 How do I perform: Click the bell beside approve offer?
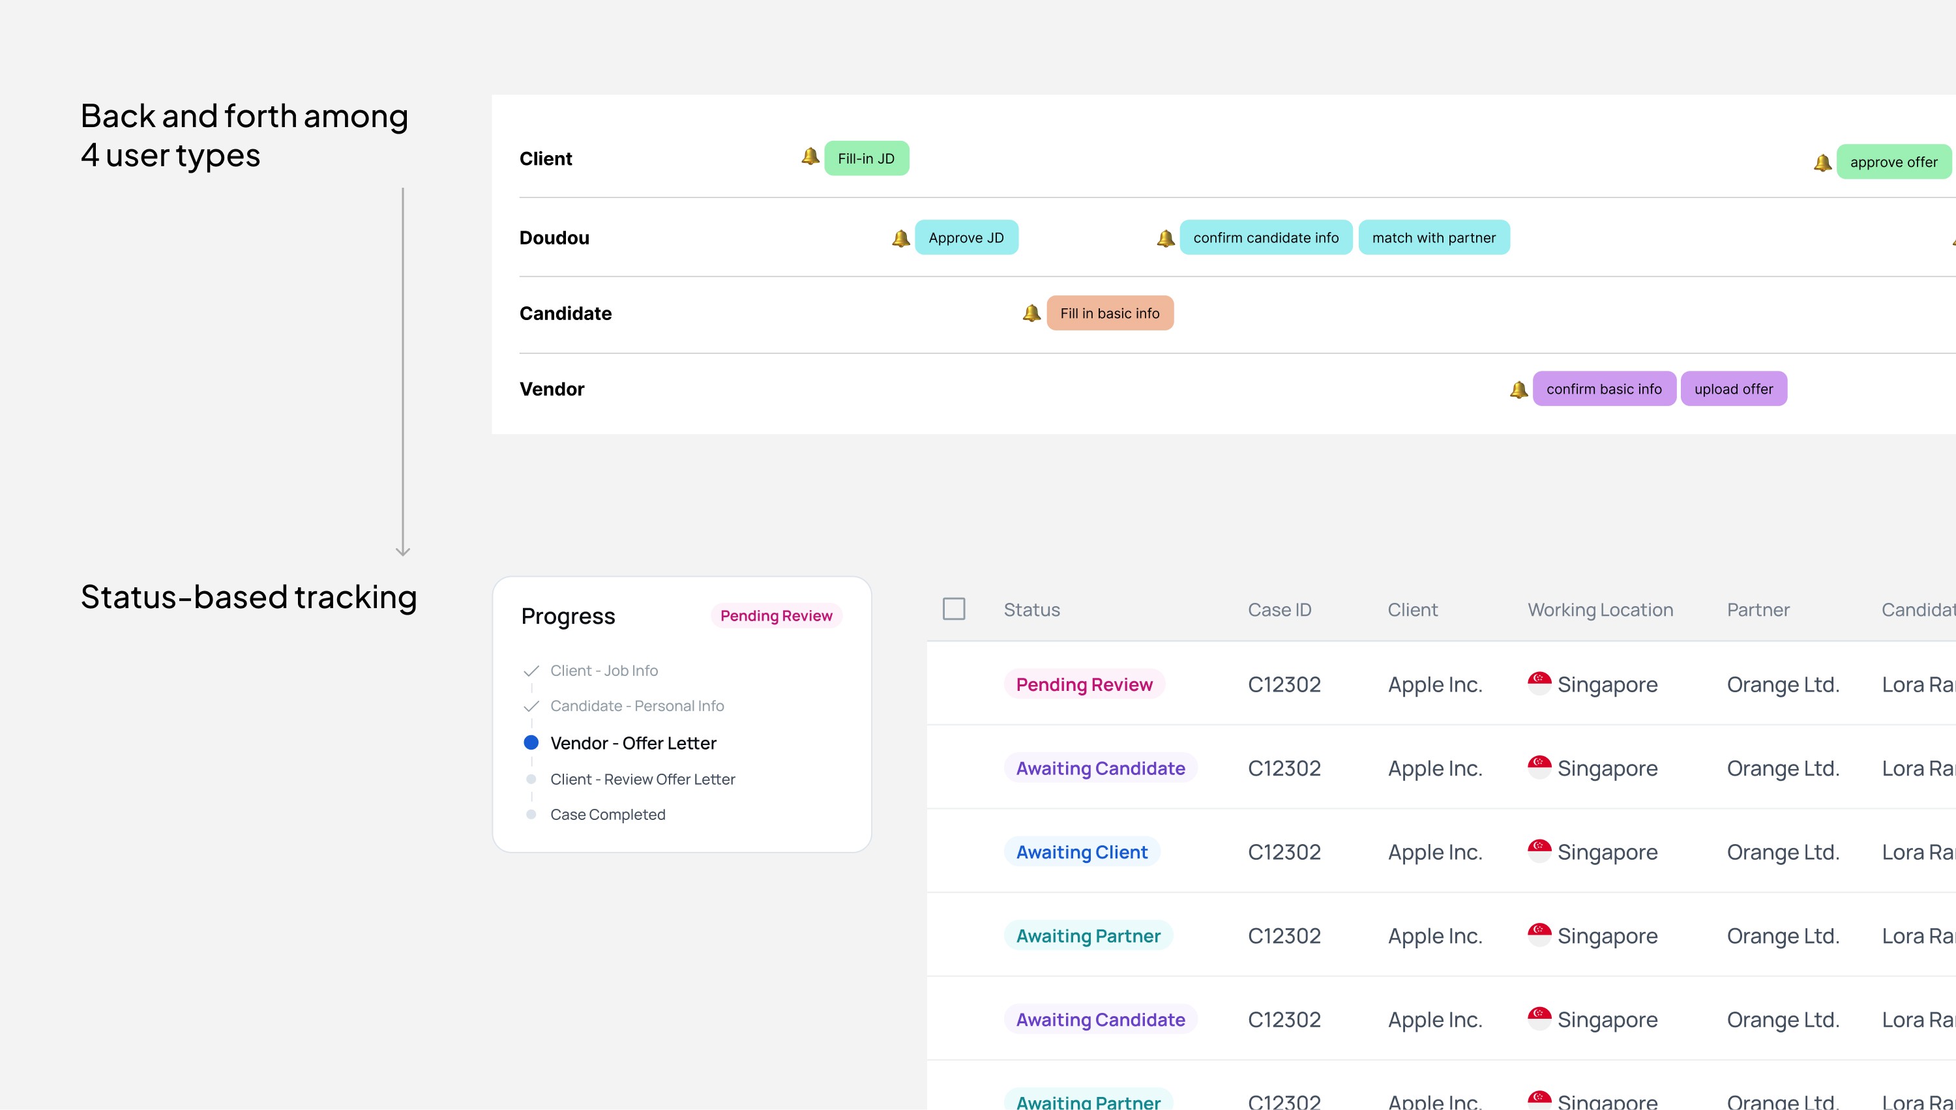click(x=1822, y=162)
